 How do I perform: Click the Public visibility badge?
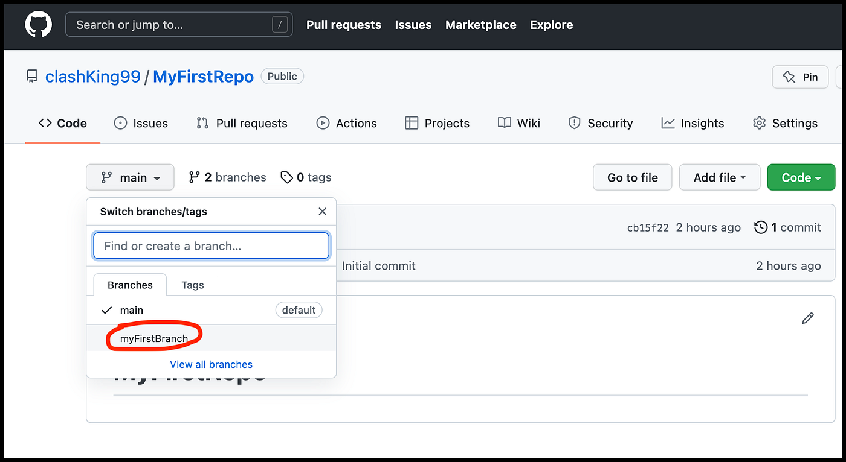[282, 77]
